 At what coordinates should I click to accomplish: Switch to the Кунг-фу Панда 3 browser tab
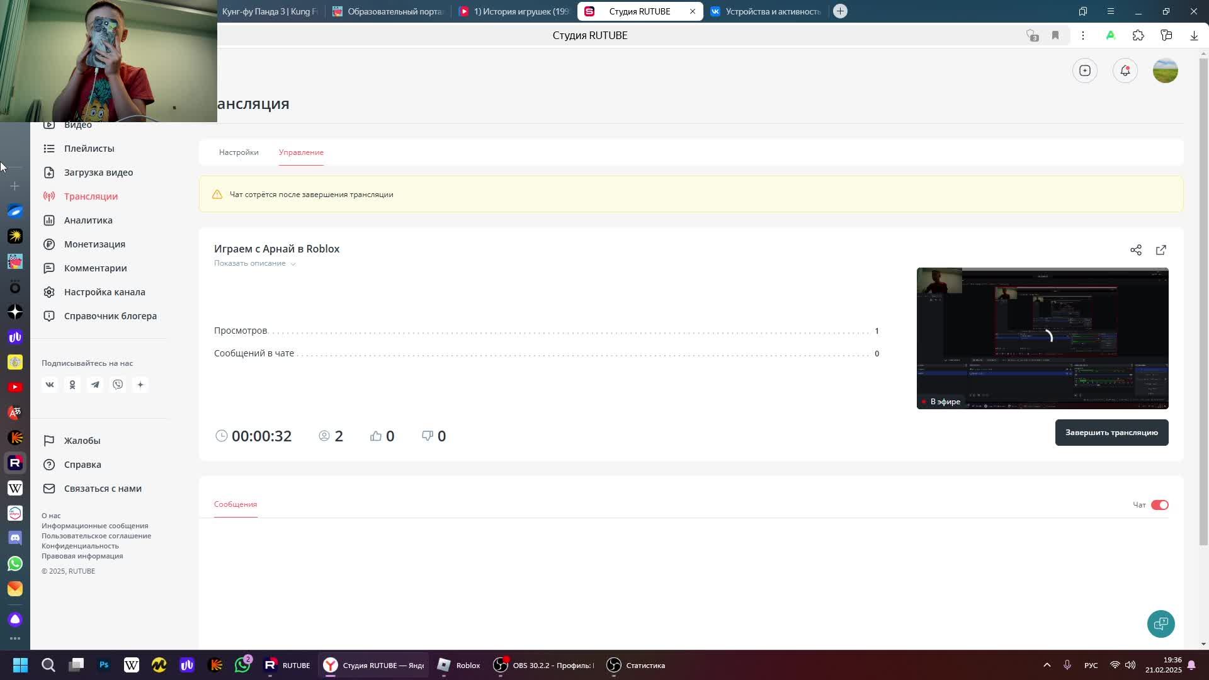coord(271,11)
